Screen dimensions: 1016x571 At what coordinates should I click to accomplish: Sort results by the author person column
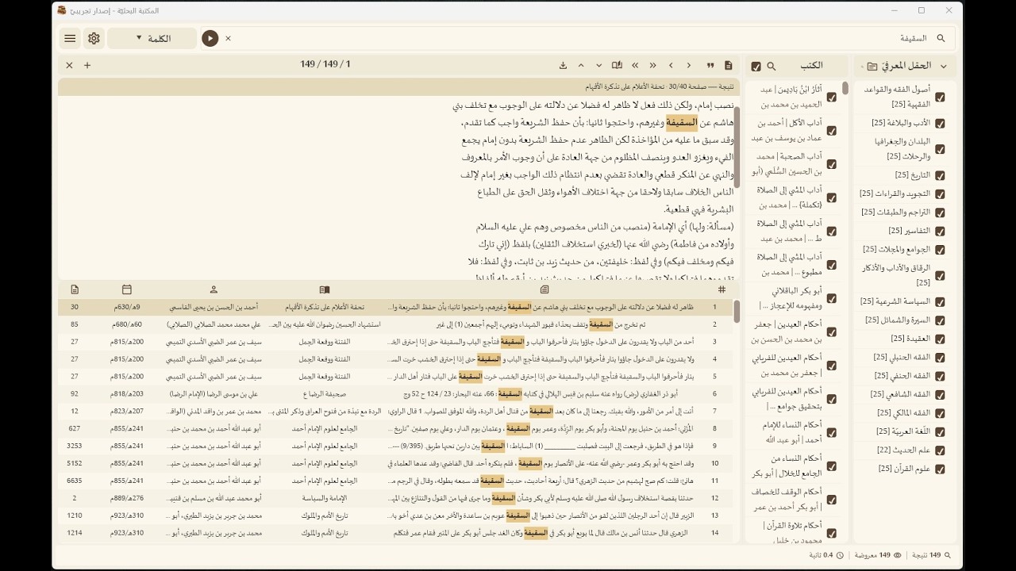point(214,289)
